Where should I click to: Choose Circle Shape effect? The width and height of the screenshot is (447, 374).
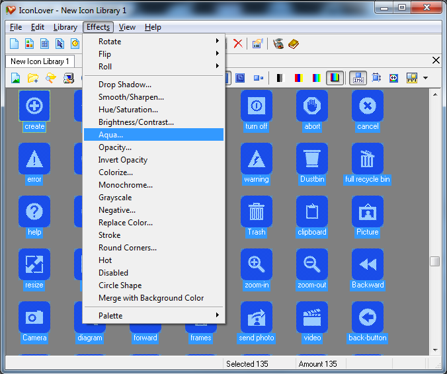(153, 285)
